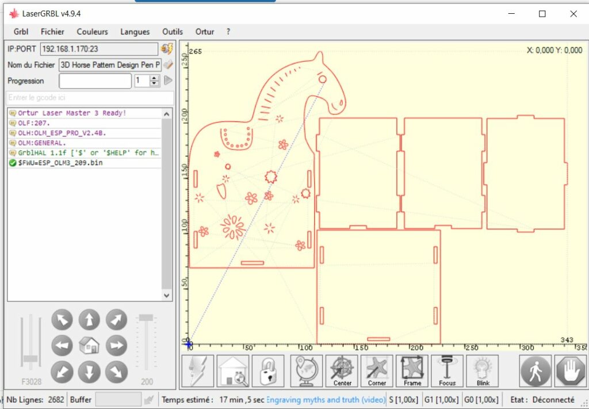Viewport: 589px width, 409px height.
Task: Click the connect lightning plug icon
Action: coord(167,49)
